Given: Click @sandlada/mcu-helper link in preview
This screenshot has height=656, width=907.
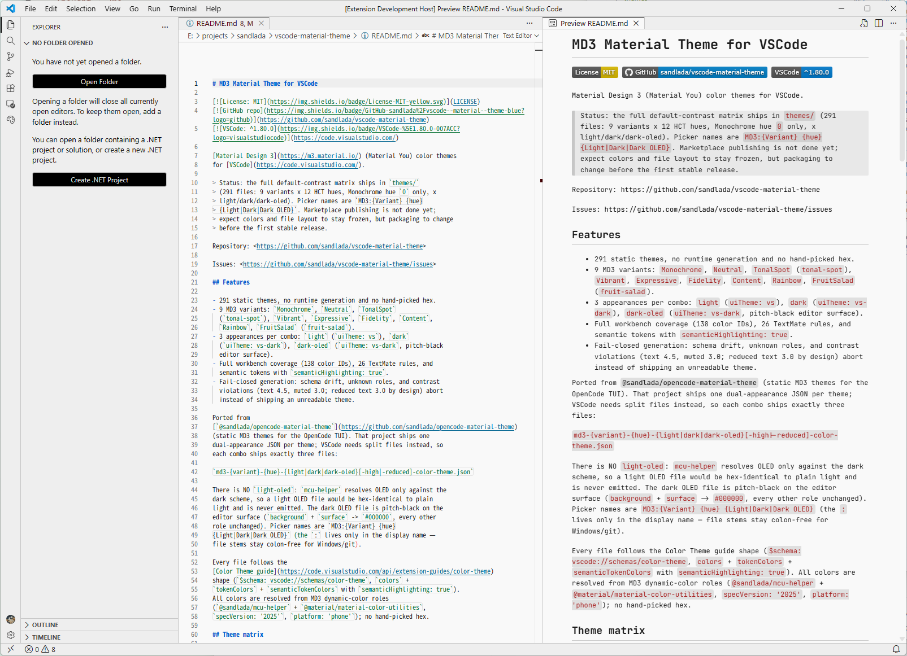Looking at the screenshot, I should click(773, 583).
